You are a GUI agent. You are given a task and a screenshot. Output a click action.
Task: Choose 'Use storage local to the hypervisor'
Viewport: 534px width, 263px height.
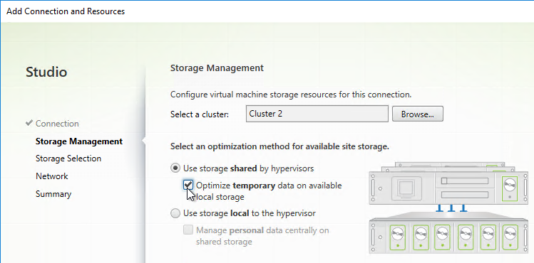click(x=175, y=213)
